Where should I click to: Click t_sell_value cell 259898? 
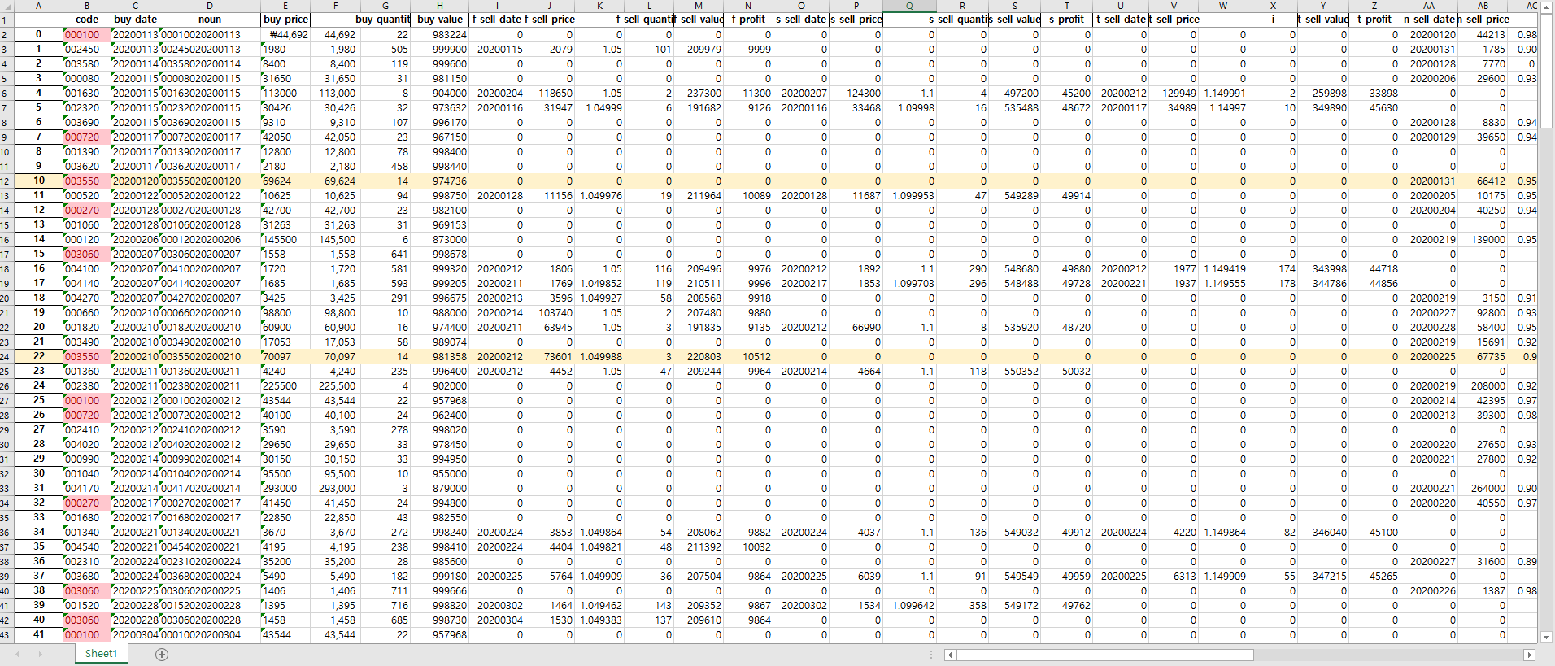pyautogui.click(x=1323, y=94)
